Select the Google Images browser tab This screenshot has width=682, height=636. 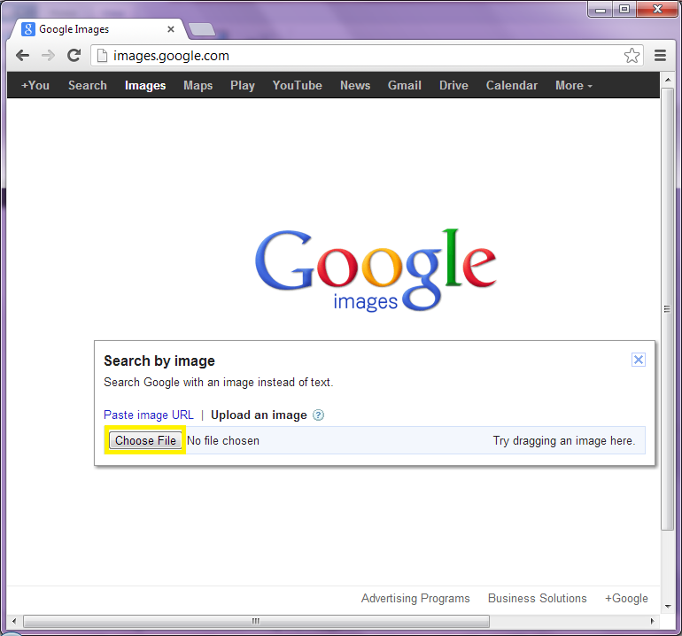(97, 29)
